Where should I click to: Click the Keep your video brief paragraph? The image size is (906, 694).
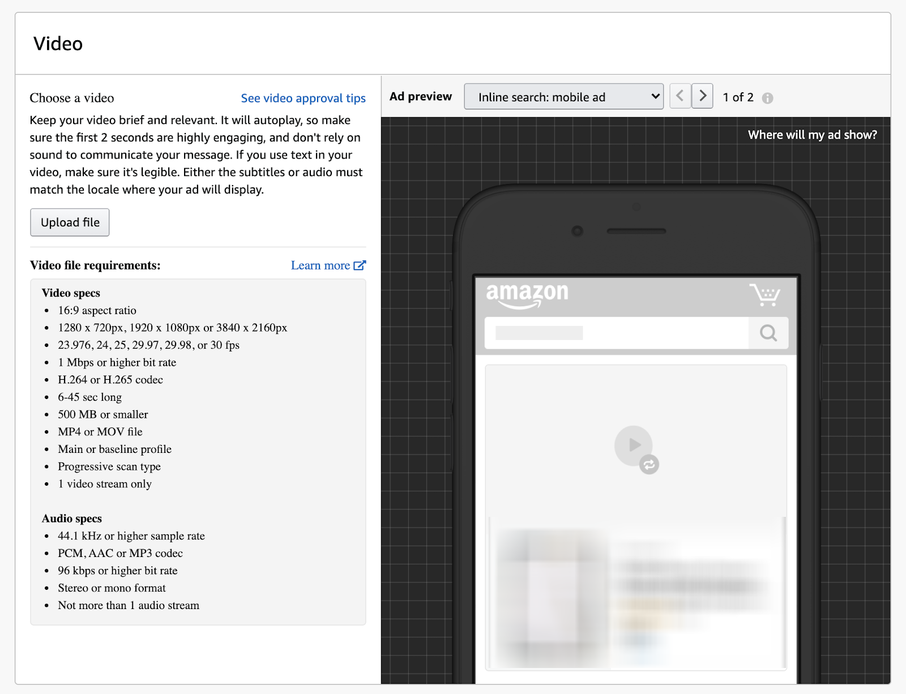pos(196,155)
